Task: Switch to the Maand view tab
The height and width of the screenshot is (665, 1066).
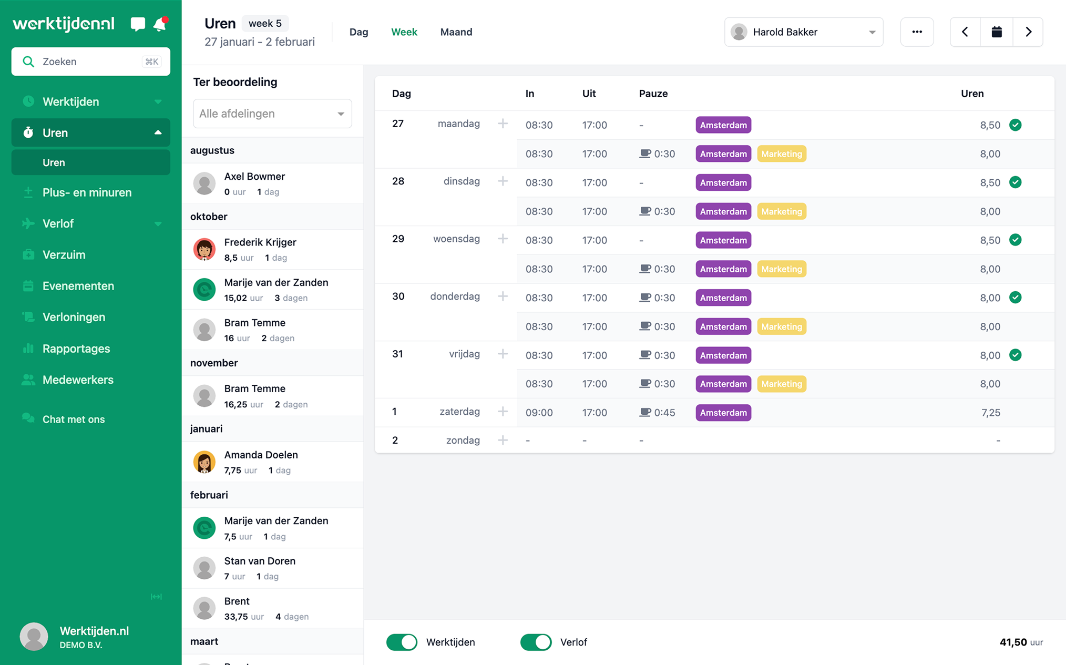Action: click(456, 32)
